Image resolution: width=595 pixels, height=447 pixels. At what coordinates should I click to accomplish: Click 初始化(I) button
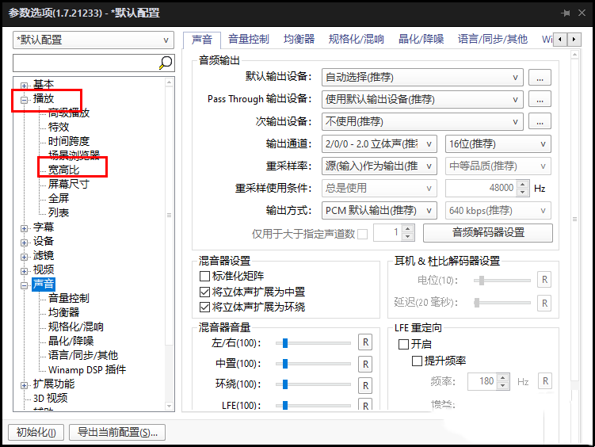pos(36,432)
